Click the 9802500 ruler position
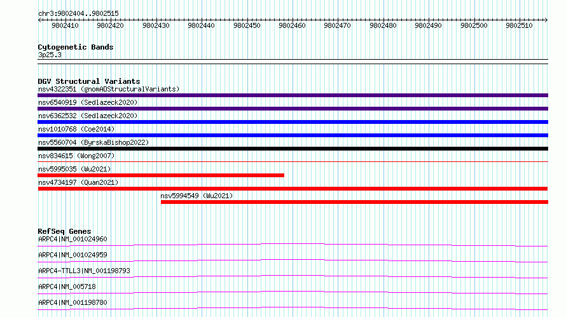 pyautogui.click(x=474, y=25)
